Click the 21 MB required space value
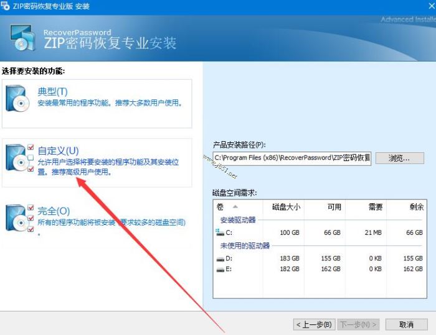This screenshot has width=436, height=335. pyautogui.click(x=373, y=232)
